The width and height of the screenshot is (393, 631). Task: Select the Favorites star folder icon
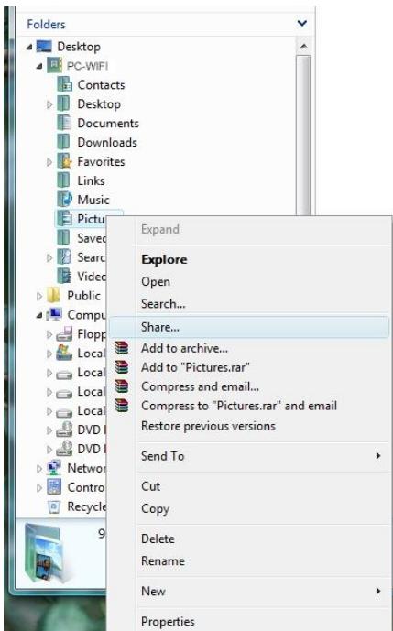pyautogui.click(x=64, y=161)
